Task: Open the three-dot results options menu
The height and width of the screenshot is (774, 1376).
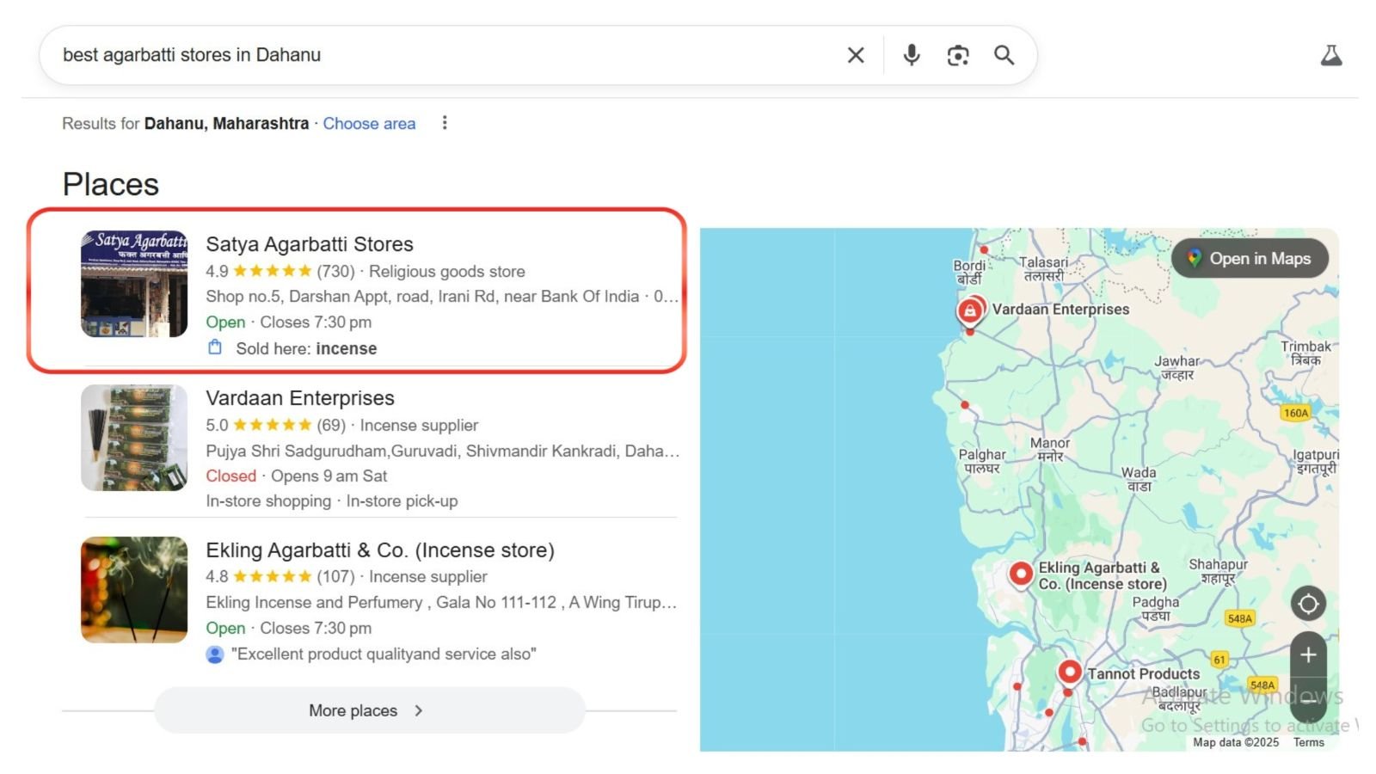Action: tap(445, 123)
